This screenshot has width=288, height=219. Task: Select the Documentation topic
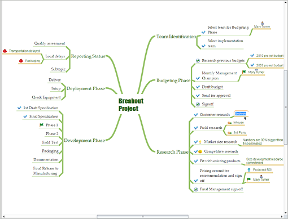(x=46, y=159)
